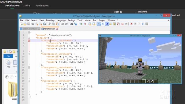
Task: Collapse the firstperson_lefthand block fold marker
Action: (x=29, y=81)
